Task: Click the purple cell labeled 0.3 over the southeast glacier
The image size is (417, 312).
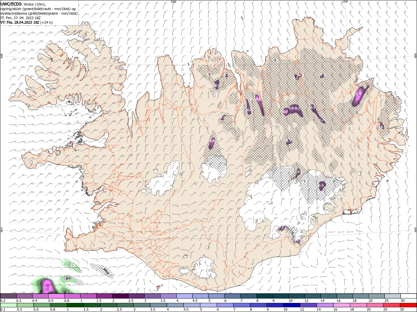Action: point(321,186)
